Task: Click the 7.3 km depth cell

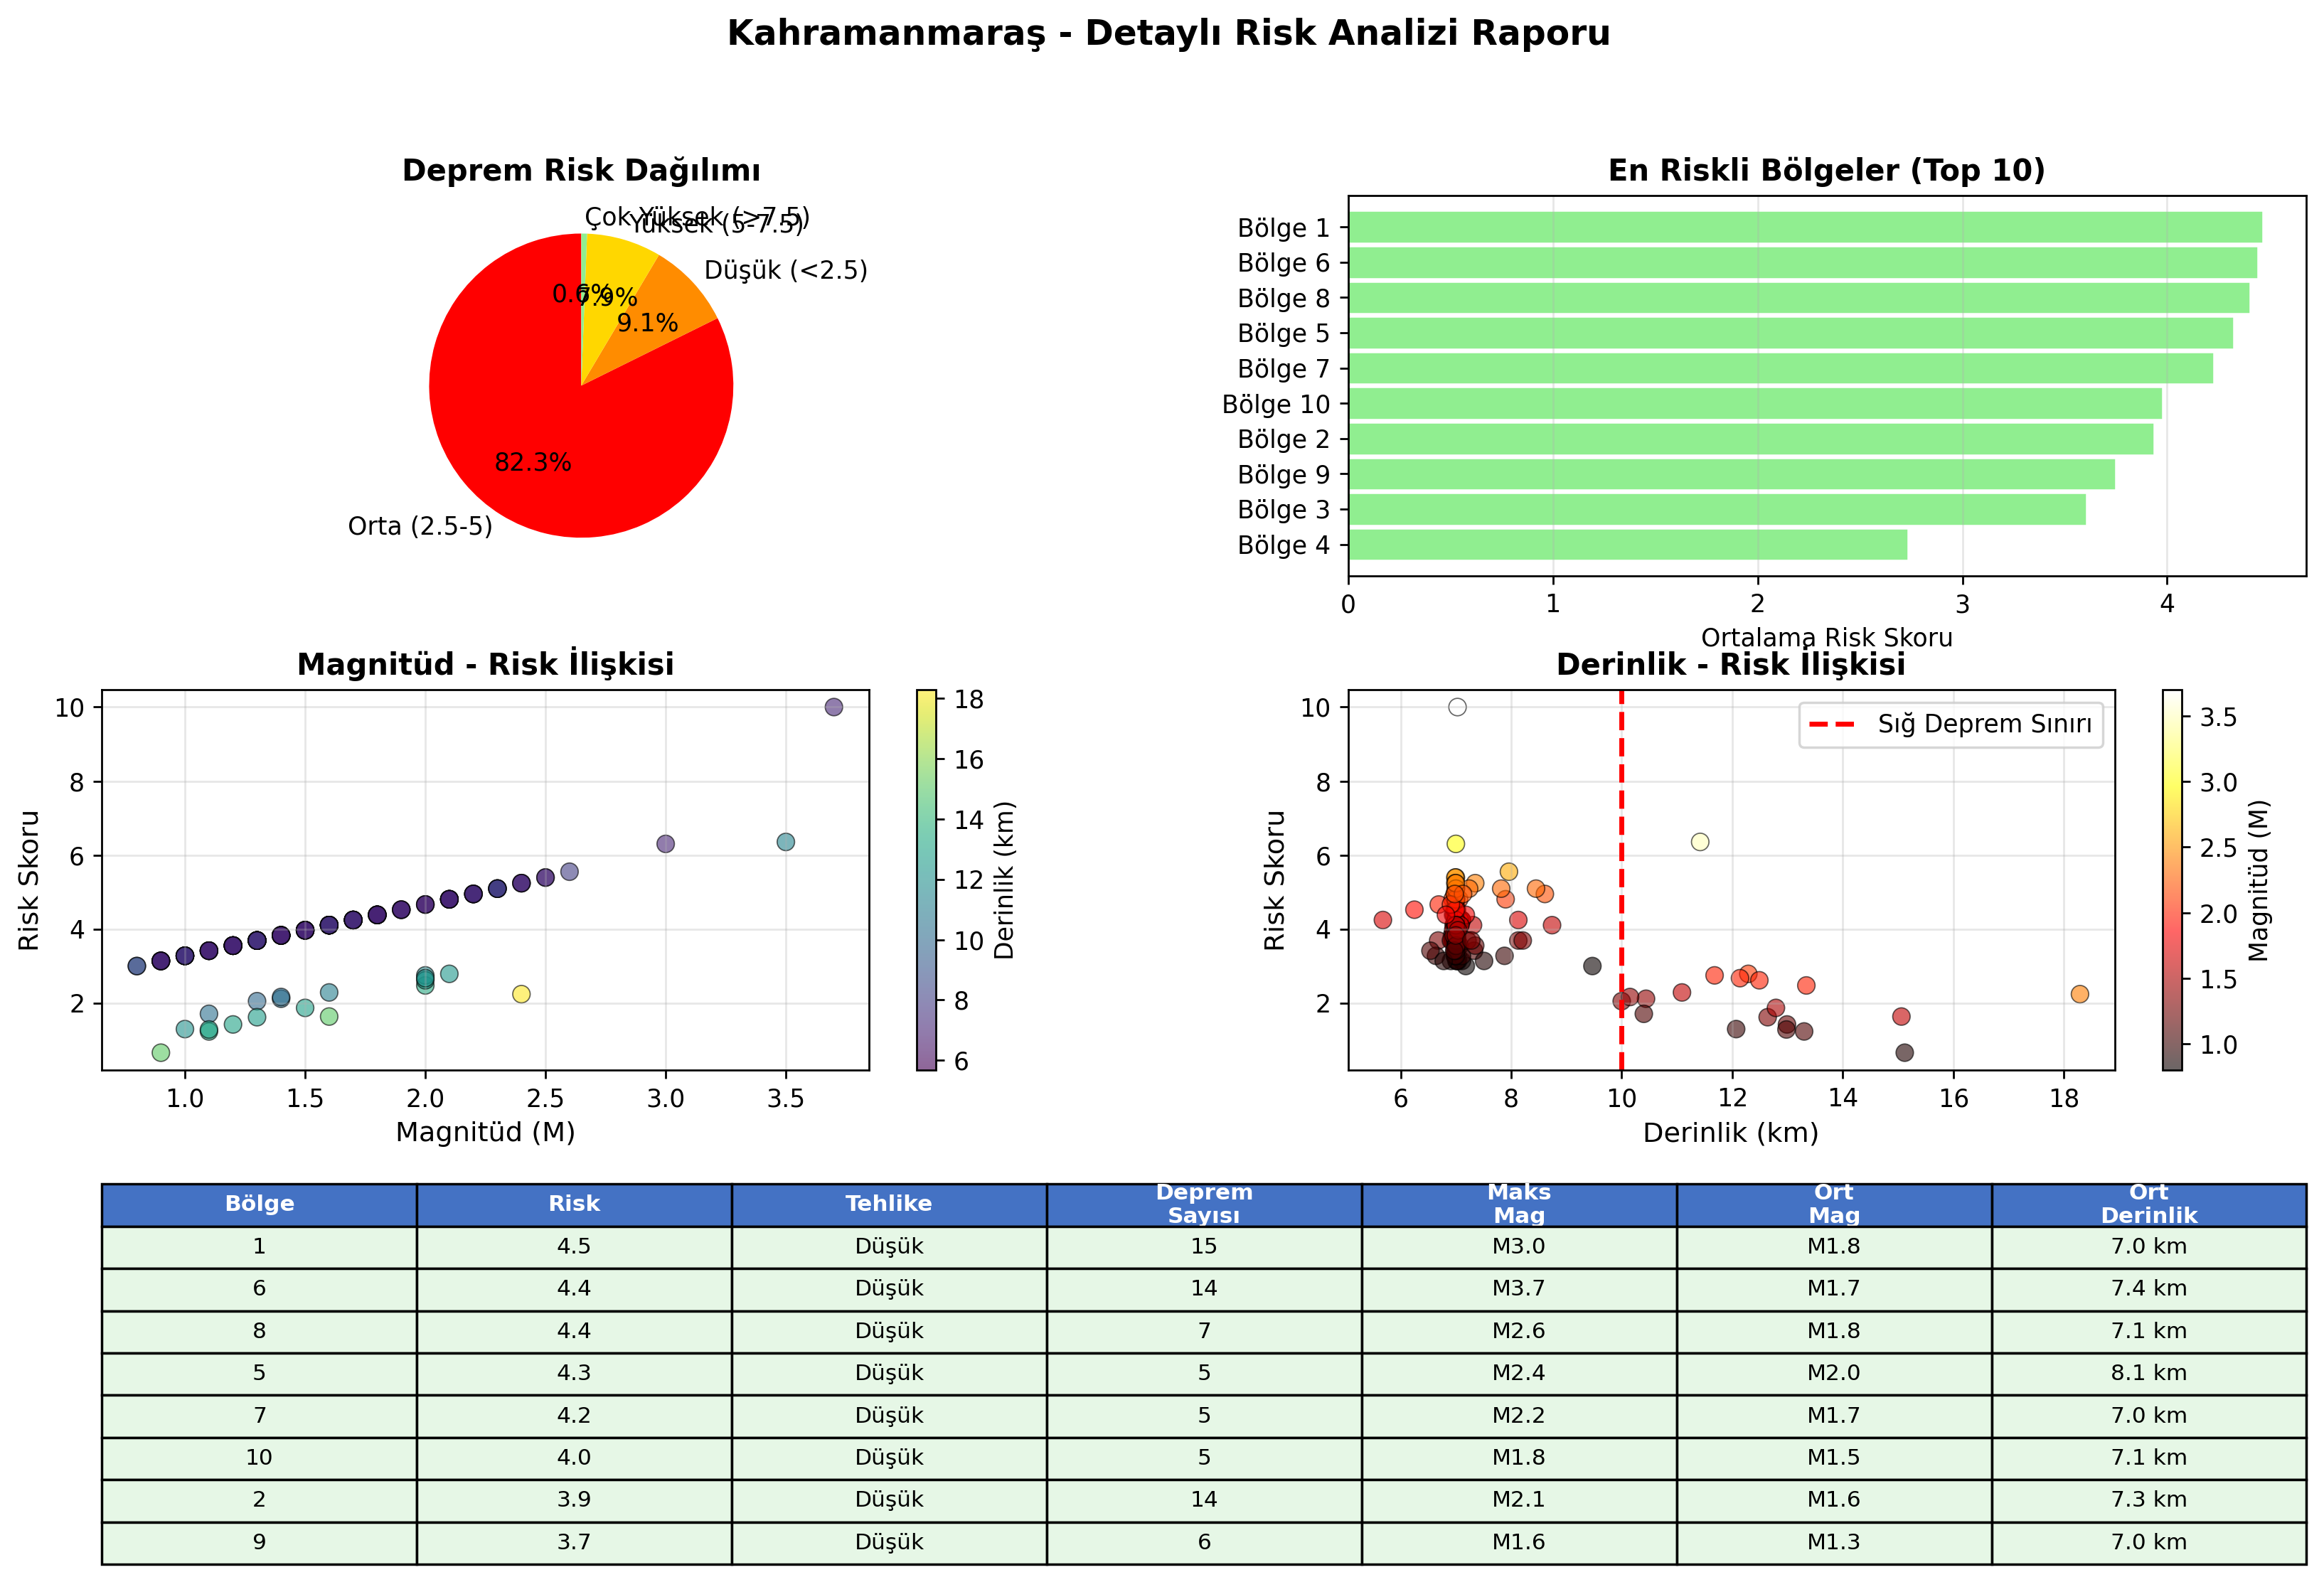Action: click(x=2149, y=1500)
